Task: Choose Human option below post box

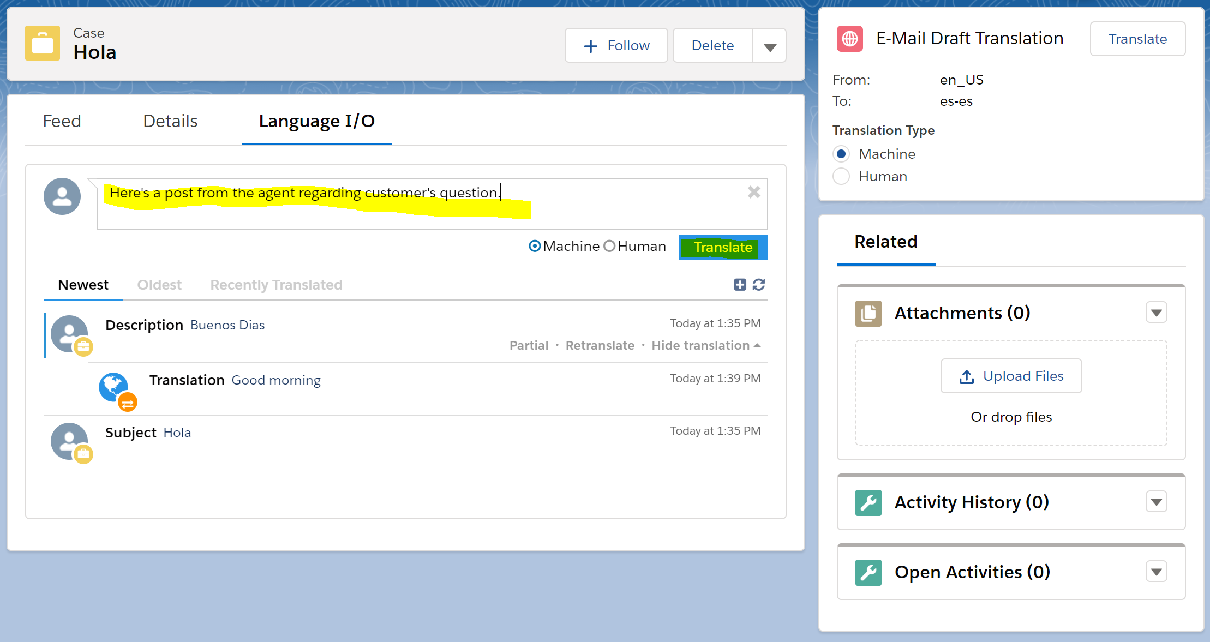Action: [609, 247]
